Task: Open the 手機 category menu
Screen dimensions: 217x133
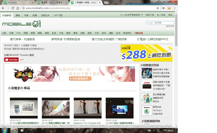Action: tap(11, 33)
